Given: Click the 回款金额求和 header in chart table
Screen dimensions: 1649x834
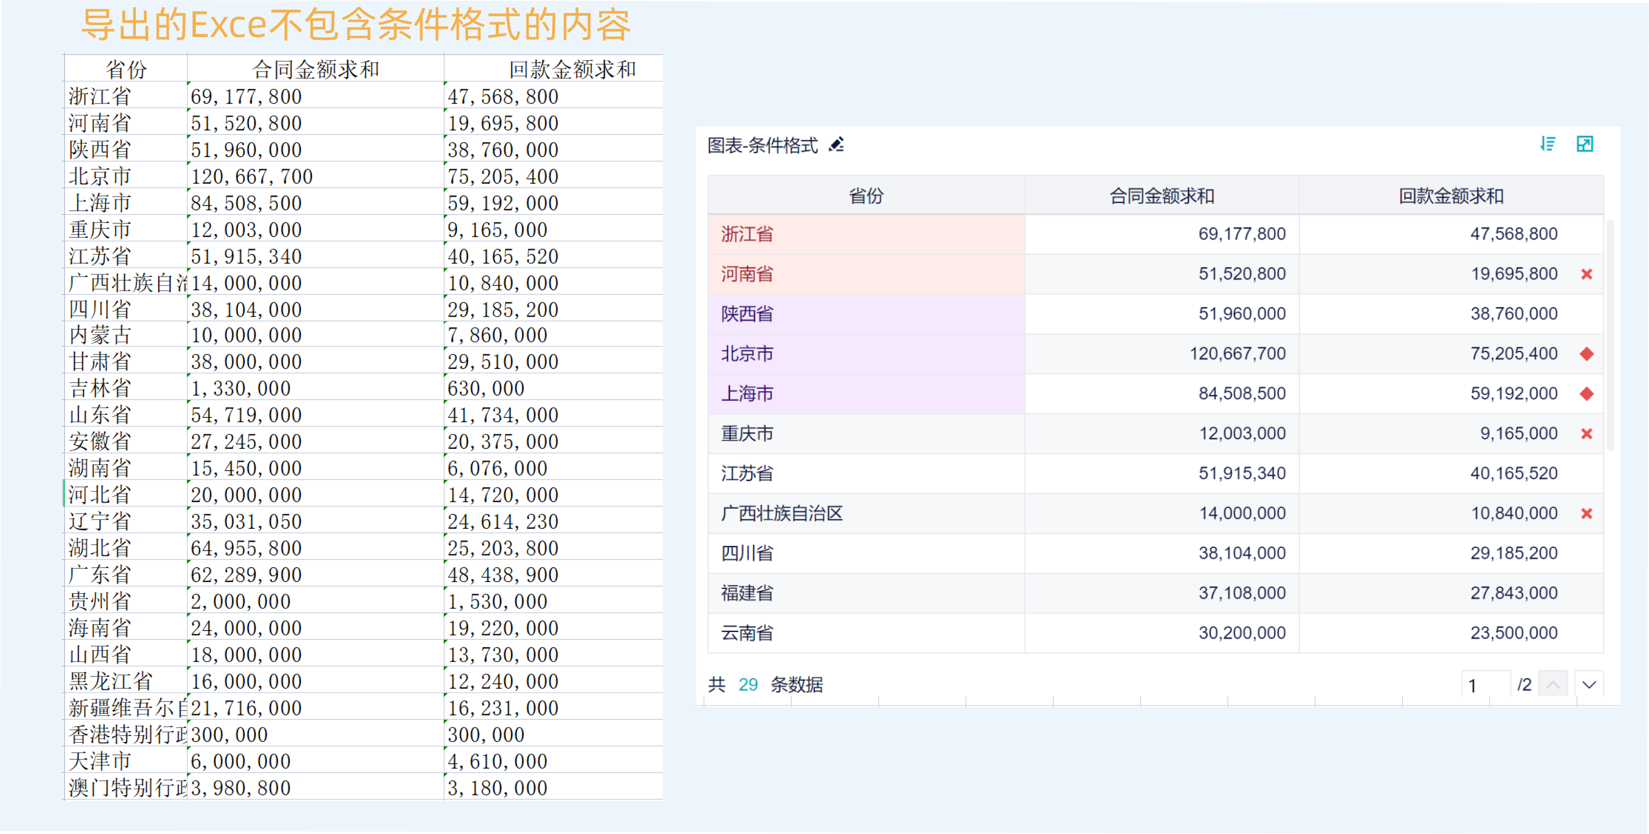Looking at the screenshot, I should [1451, 196].
